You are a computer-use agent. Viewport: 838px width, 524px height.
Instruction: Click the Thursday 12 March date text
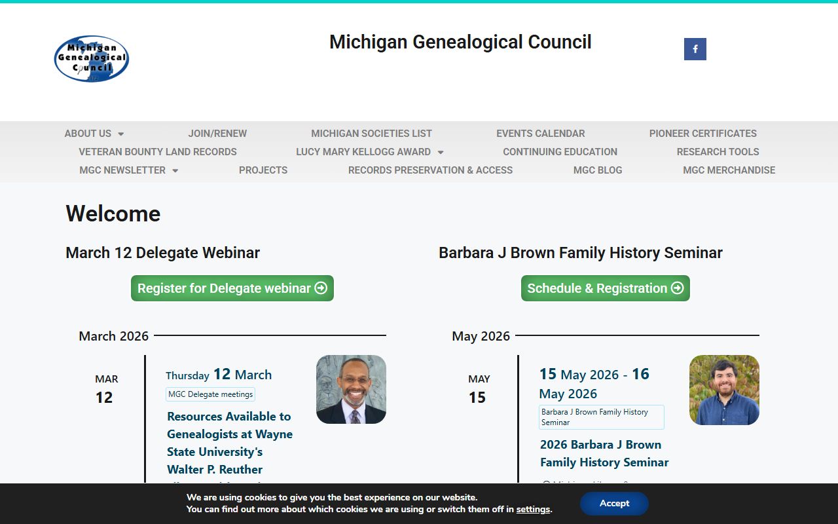(219, 375)
